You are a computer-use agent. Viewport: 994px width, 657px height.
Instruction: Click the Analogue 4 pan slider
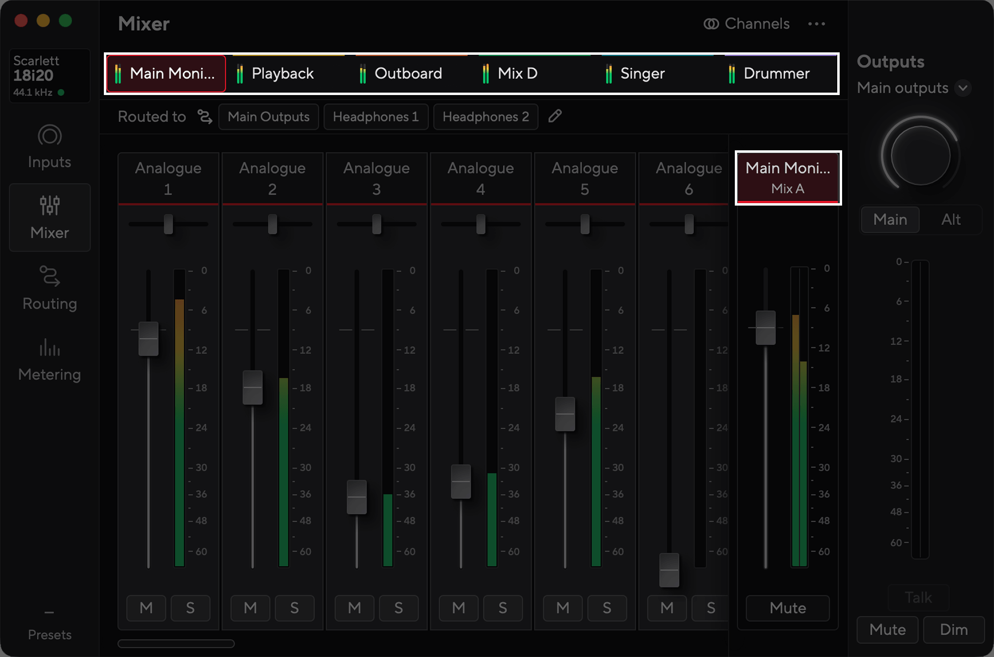coord(481,224)
